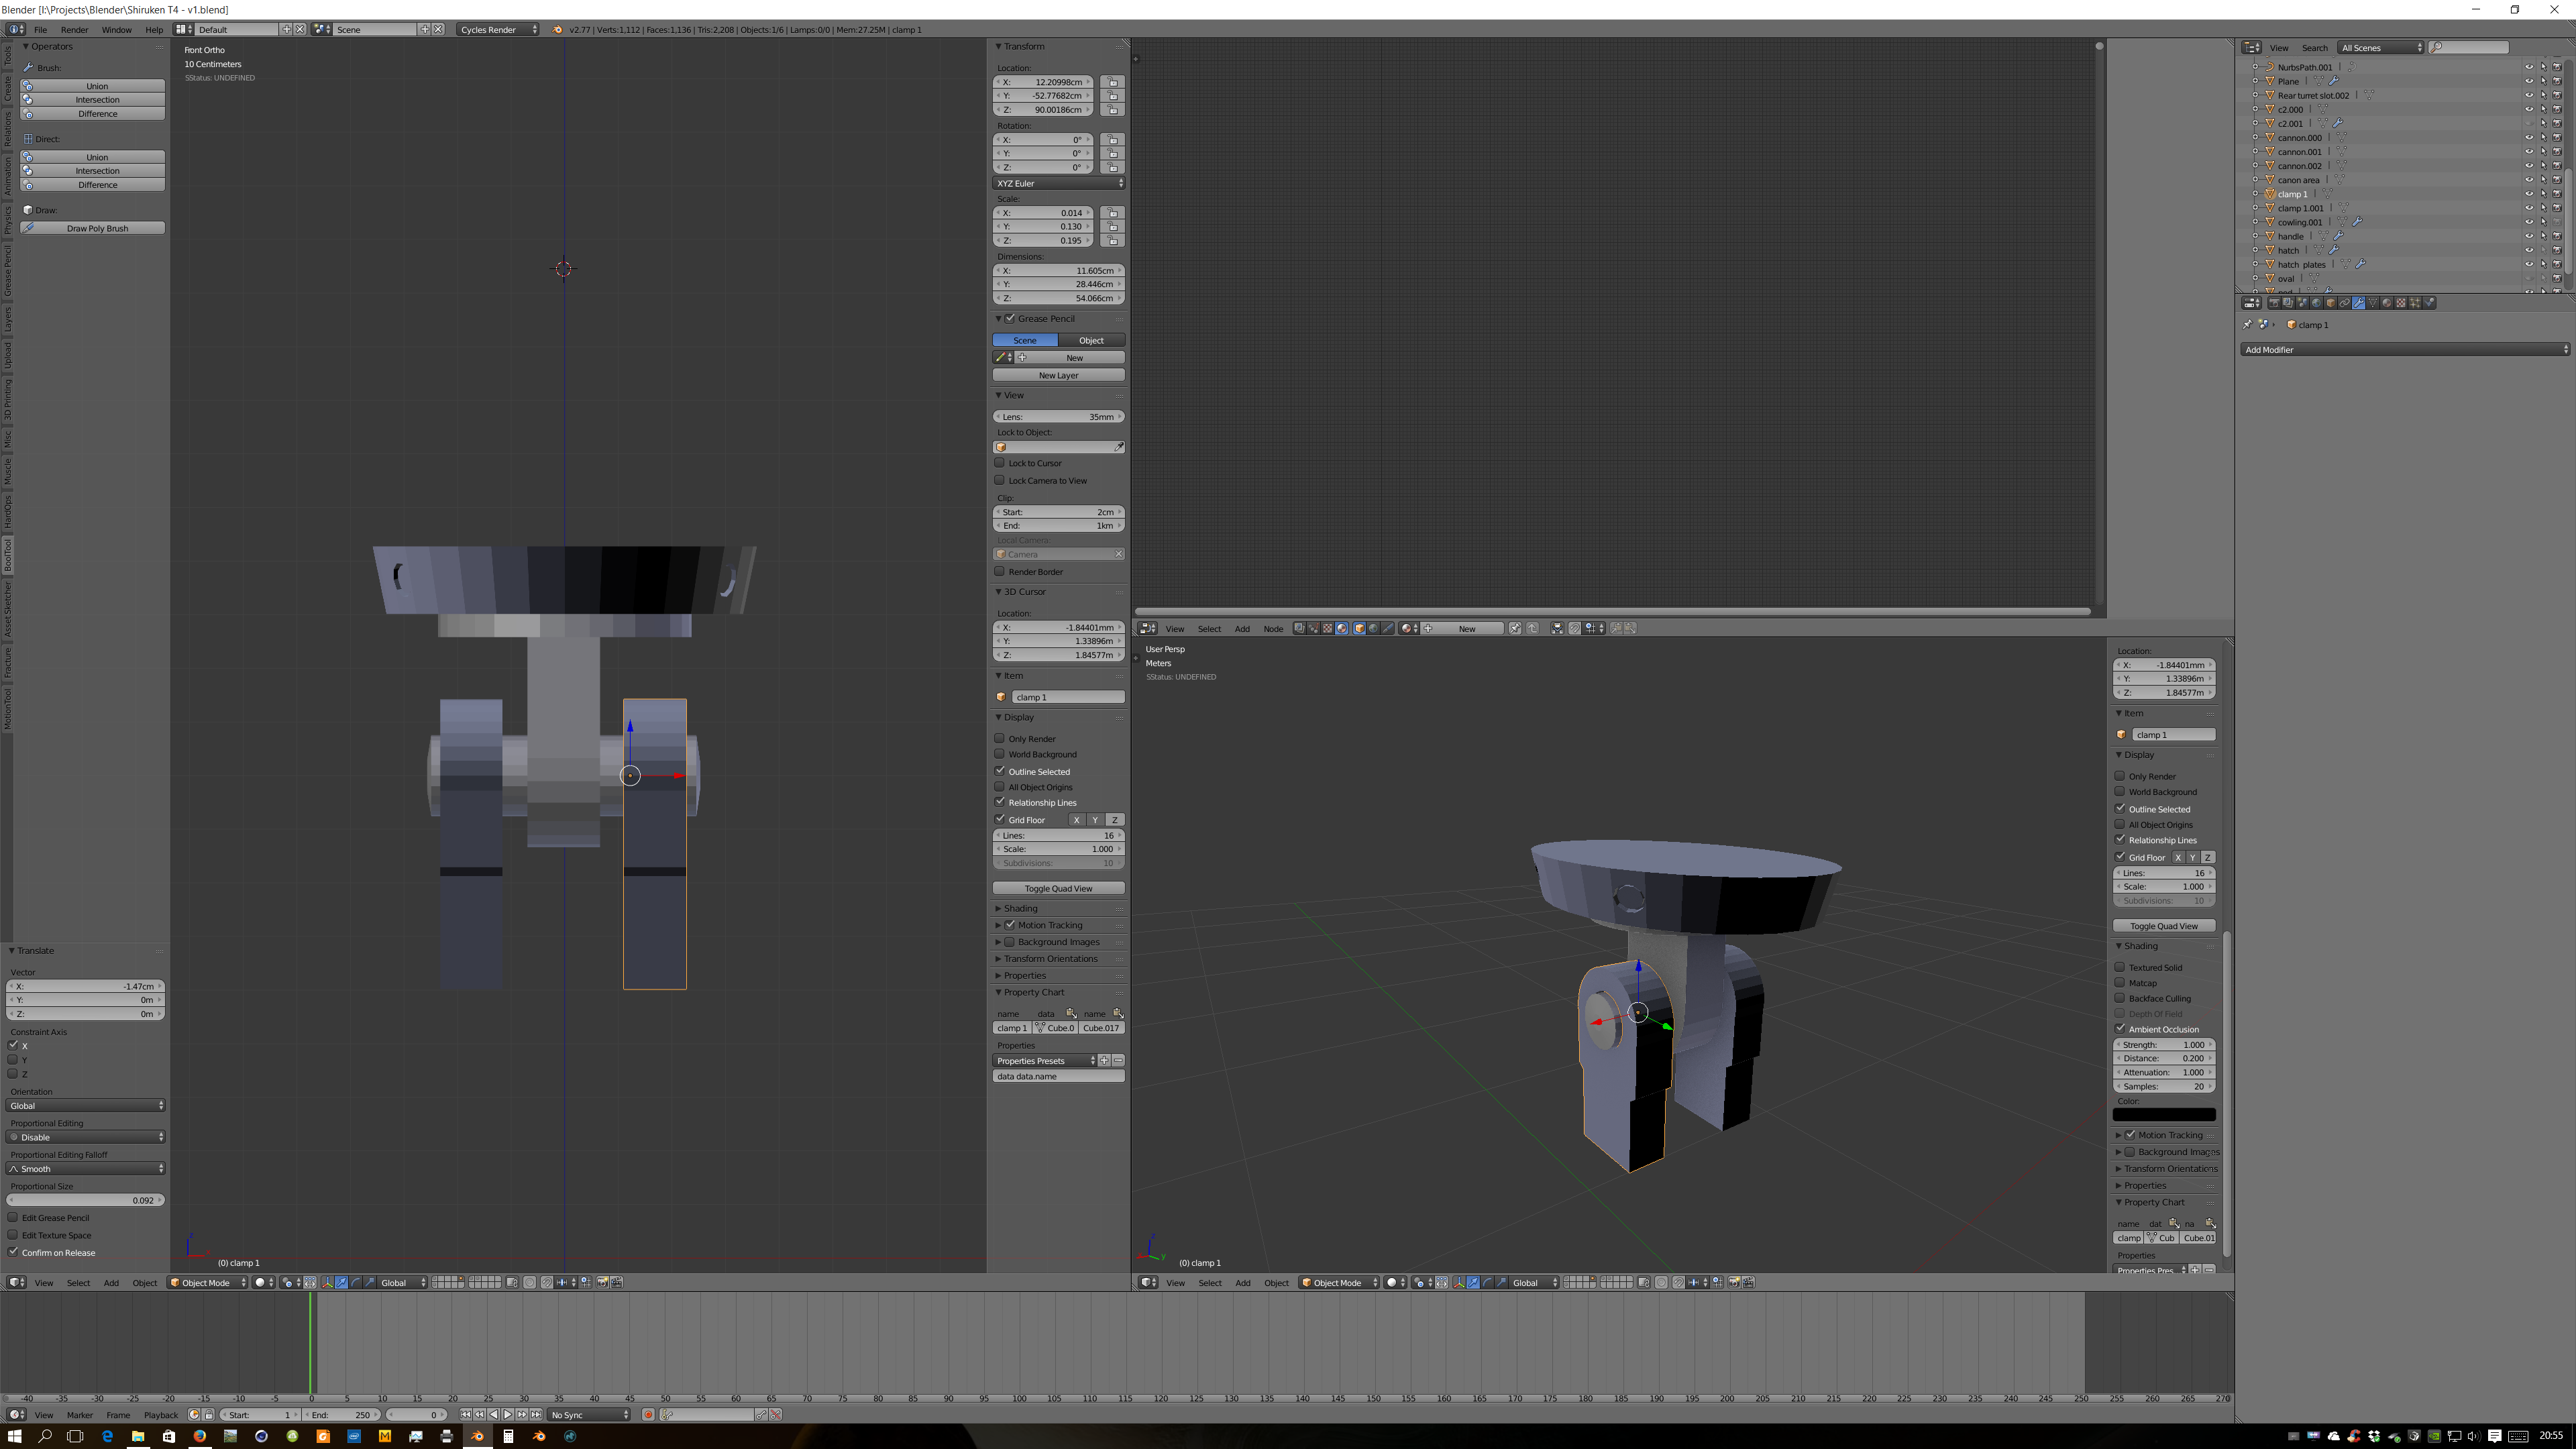Enable Only Render in front view display
This screenshot has width=2576, height=1449.
tap(999, 738)
